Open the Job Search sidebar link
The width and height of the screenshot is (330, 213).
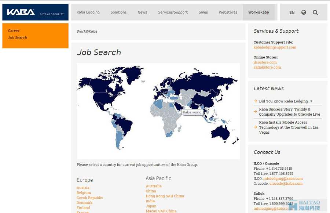(18, 37)
